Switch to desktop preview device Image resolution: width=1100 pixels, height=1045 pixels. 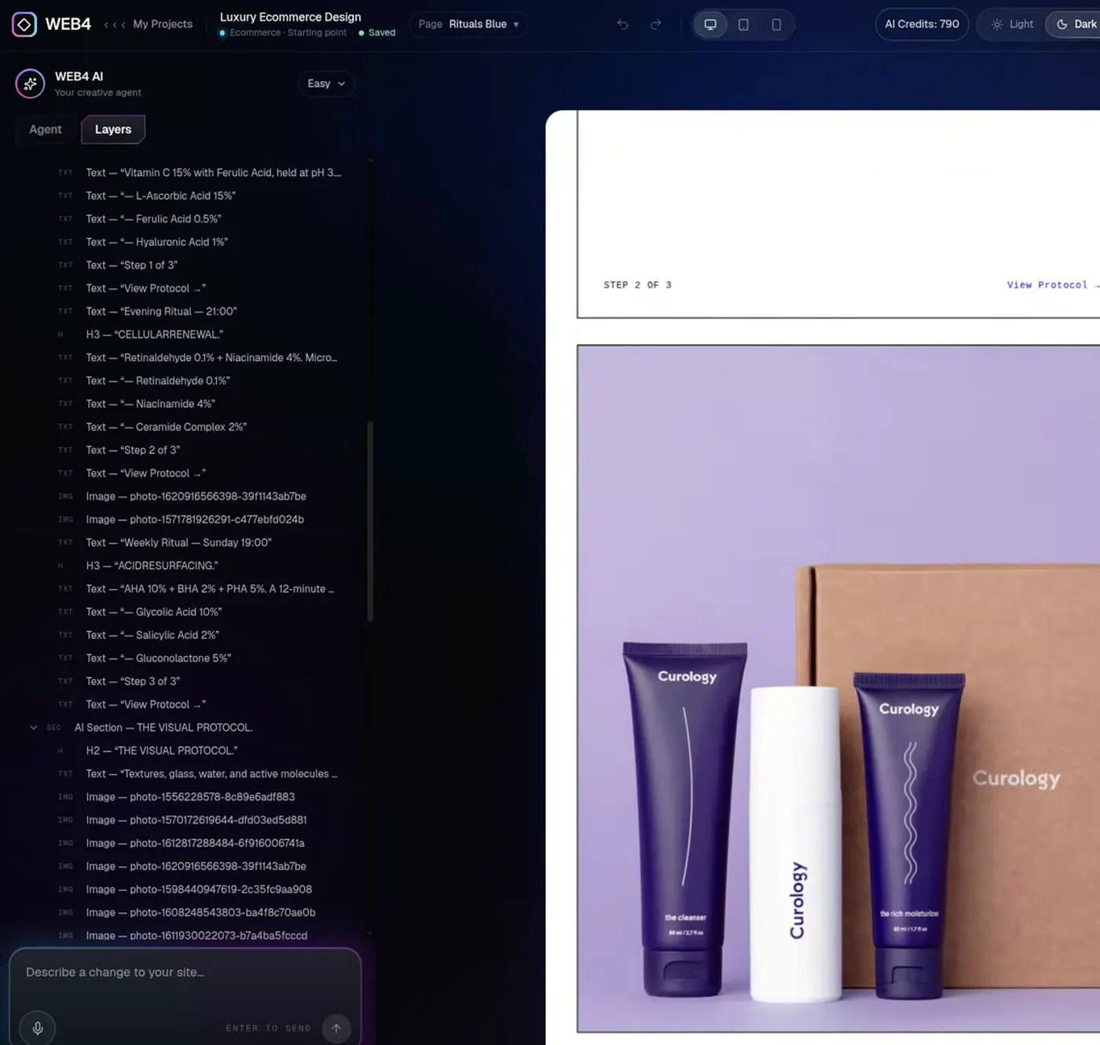(710, 24)
